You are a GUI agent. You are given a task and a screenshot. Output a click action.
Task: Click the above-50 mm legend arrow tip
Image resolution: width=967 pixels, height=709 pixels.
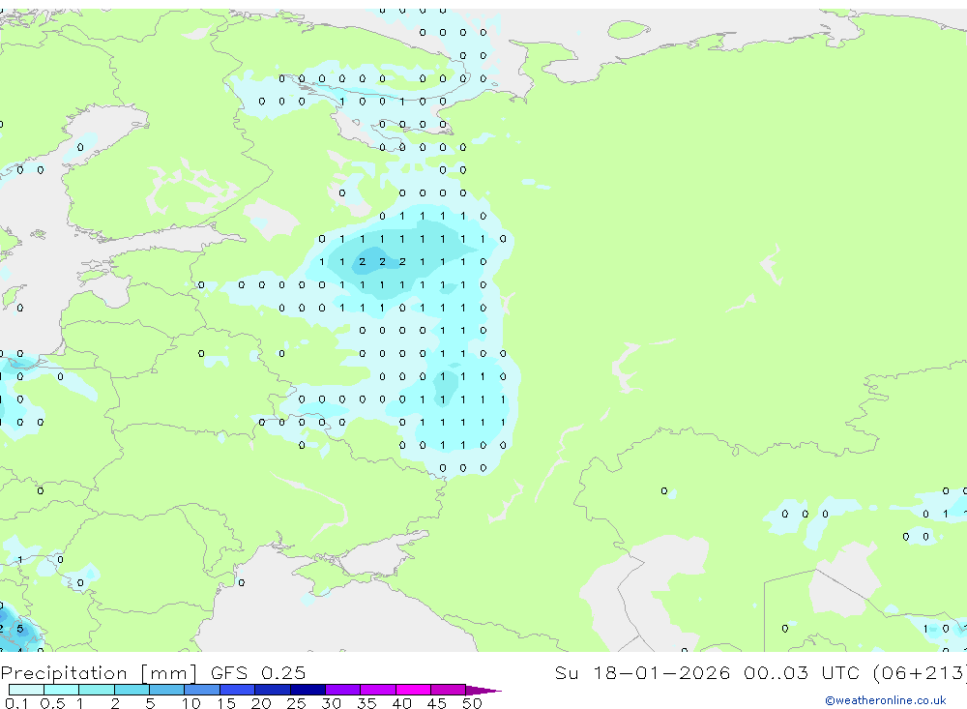(x=483, y=690)
